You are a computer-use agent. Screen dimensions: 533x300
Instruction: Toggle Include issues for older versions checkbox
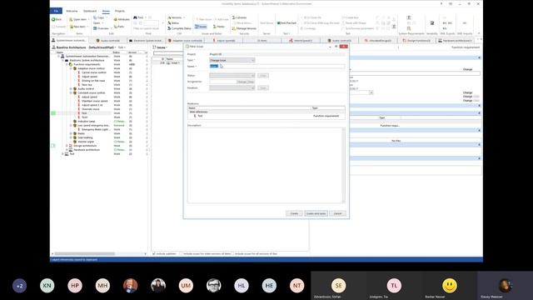[182, 253]
